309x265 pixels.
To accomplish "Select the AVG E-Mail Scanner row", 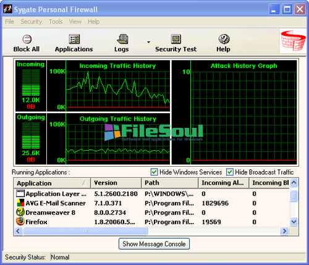I will [x=151, y=203].
